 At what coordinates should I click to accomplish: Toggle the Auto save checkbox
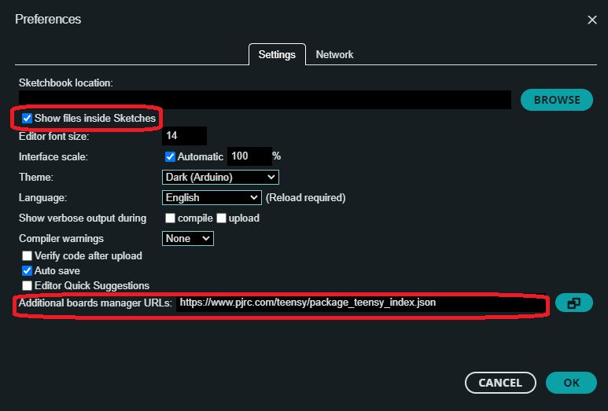[x=27, y=270]
